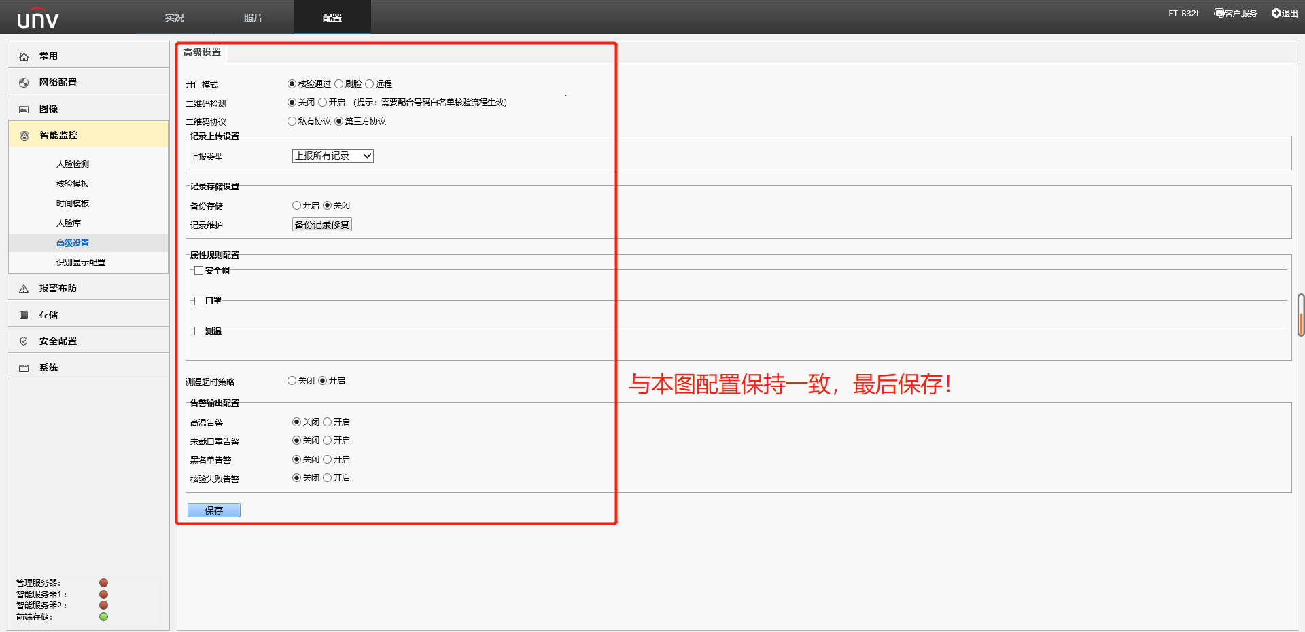Screen dimensions: 1305x632
Task: Enable 黑名单告警 with 开启 option
Action: 327,460
